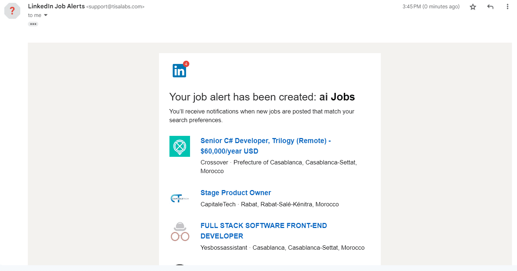Click the Reply arrow icon
The image size is (517, 271).
pyautogui.click(x=490, y=7)
